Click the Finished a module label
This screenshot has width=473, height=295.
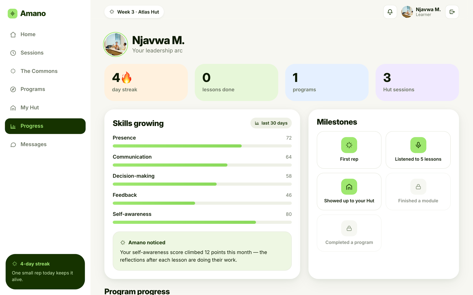point(418,201)
